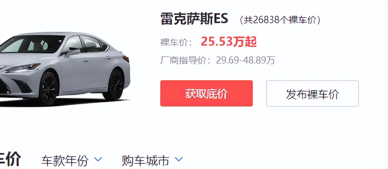388x169 pixels.
Task: Click the car's side mirror
Action: (x=72, y=52)
